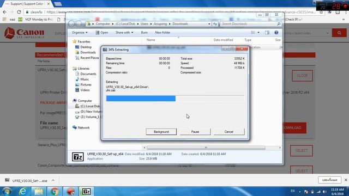Go back in Chrome browser

[x=5, y=12]
